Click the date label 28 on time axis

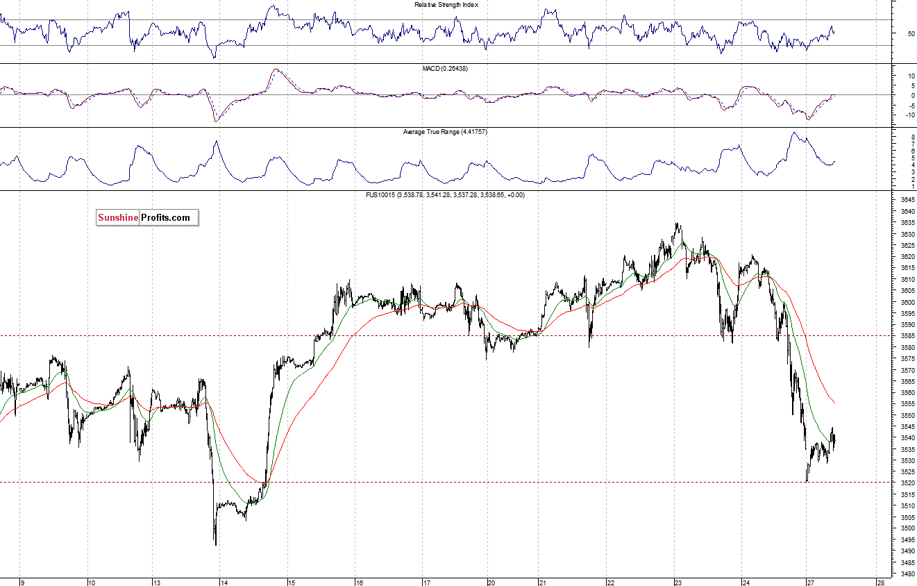coord(880,583)
